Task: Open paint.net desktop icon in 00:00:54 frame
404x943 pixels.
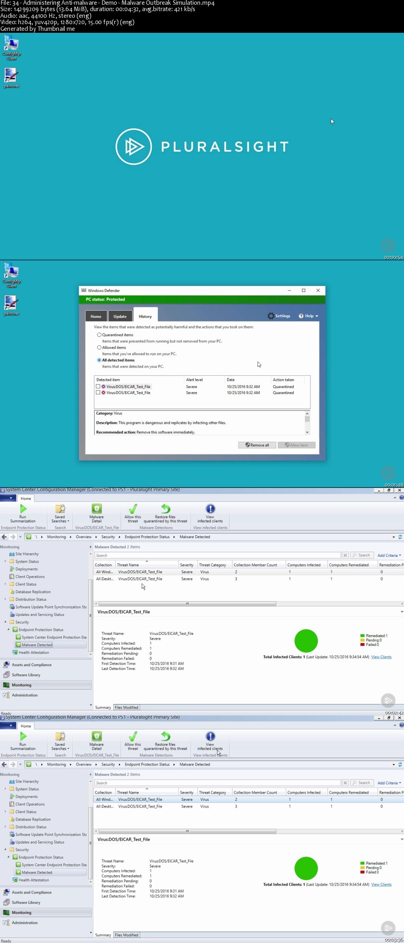Action: point(11,78)
